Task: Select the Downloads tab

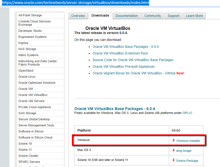Action: click(x=100, y=15)
